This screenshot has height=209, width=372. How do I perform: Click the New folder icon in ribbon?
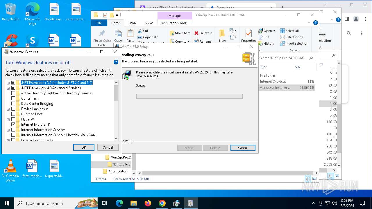click(x=222, y=33)
